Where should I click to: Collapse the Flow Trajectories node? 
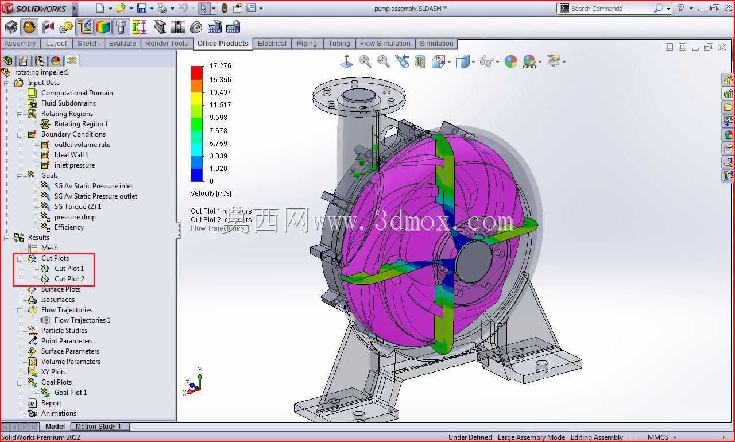[x=20, y=310]
